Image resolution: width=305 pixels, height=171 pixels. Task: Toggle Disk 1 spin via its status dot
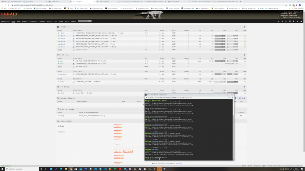(58, 36)
